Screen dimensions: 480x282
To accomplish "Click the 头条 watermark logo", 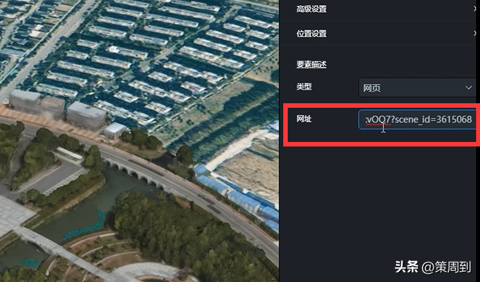I will [x=406, y=267].
